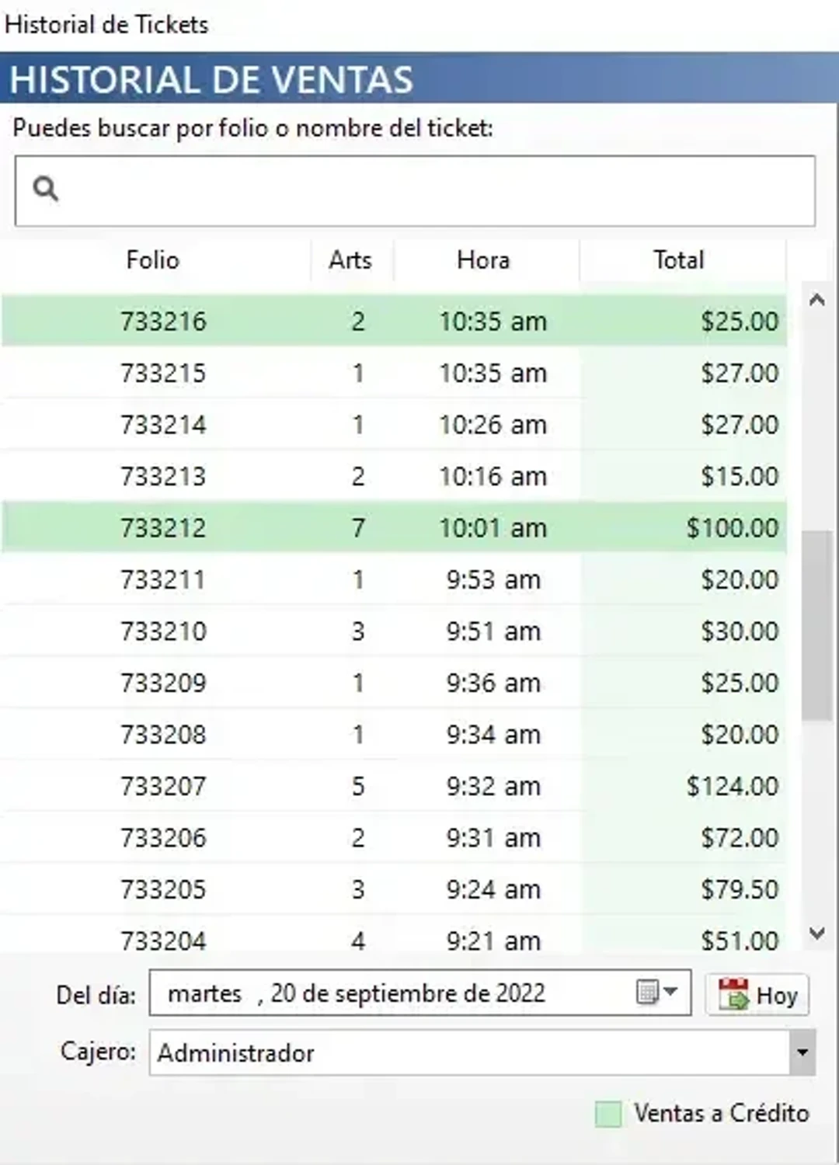This screenshot has height=1165, width=839.
Task: Click the Arts column header
Action: [350, 260]
